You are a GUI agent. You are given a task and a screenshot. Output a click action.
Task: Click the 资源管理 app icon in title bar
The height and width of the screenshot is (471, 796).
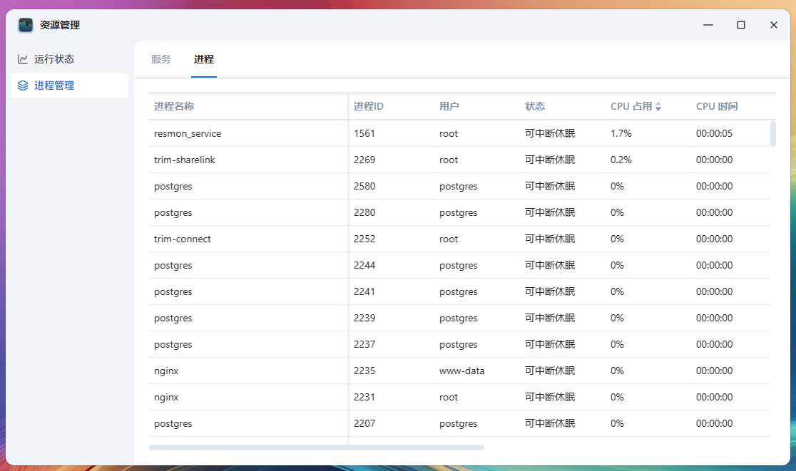[x=26, y=25]
